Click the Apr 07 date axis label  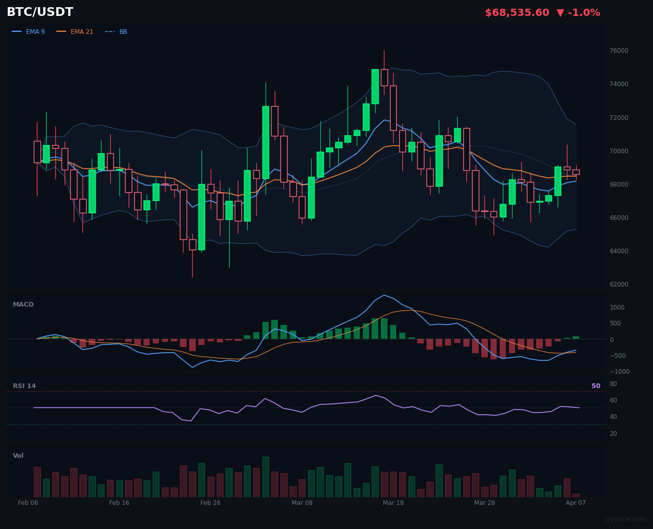[576, 503]
